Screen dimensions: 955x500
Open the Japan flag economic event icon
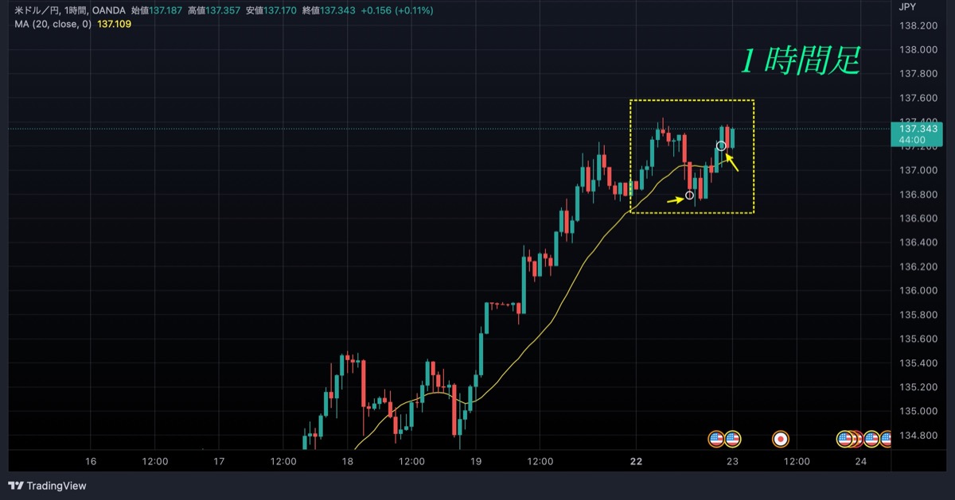click(781, 438)
